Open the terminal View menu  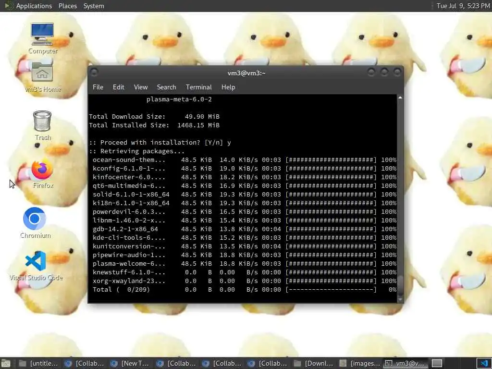tap(141, 87)
